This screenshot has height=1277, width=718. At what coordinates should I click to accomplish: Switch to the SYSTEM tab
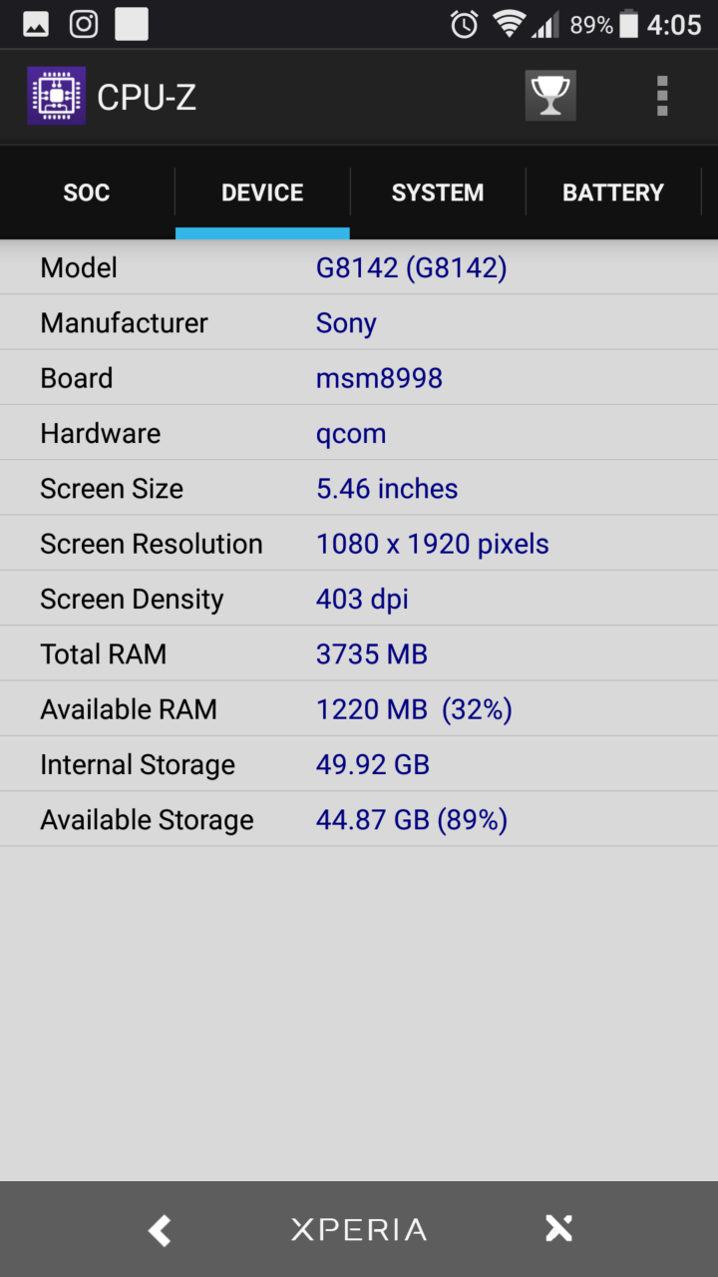click(438, 193)
